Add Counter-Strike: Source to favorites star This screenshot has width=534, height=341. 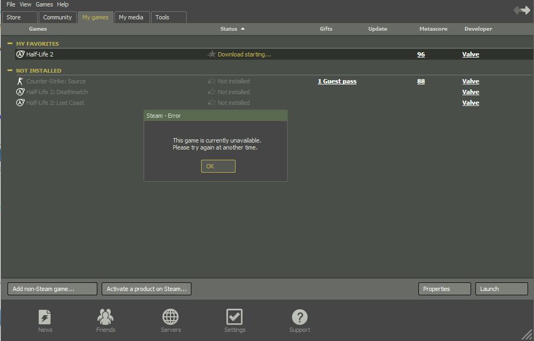[211, 81]
